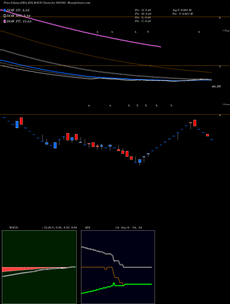Viewport: 230px width, 304px height.
Task: Click the MACD (12,26,9) parameter values
Action: point(59,228)
